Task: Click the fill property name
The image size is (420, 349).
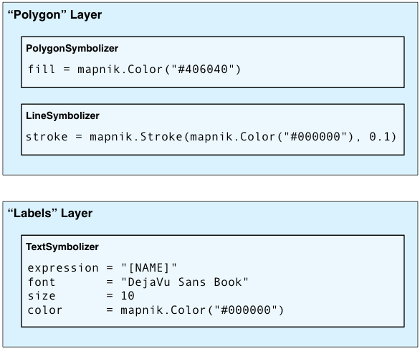Action: [x=42, y=70]
